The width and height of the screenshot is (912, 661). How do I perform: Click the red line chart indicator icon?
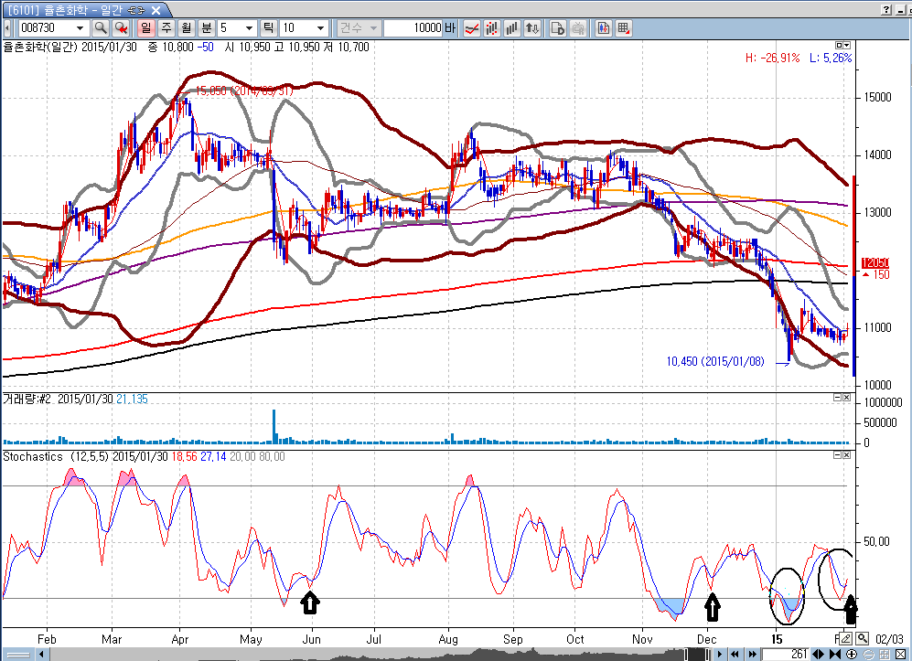(x=472, y=28)
